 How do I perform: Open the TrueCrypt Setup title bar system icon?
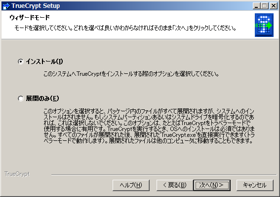tap(6, 6)
